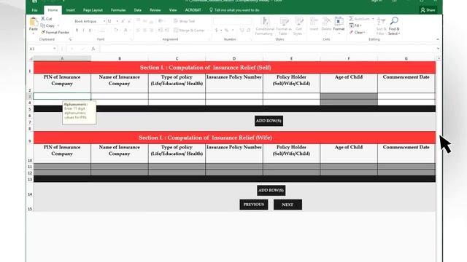Align text left in the cell
467x262 pixels.
point(138,31)
